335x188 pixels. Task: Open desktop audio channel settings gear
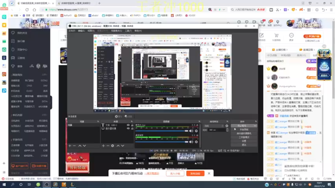(x=196, y=142)
